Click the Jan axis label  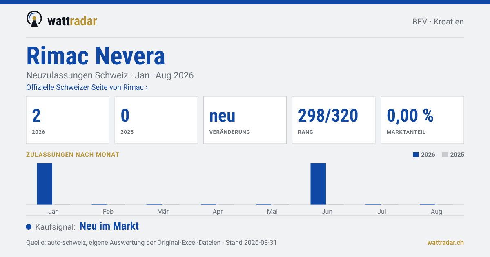pyautogui.click(x=53, y=211)
